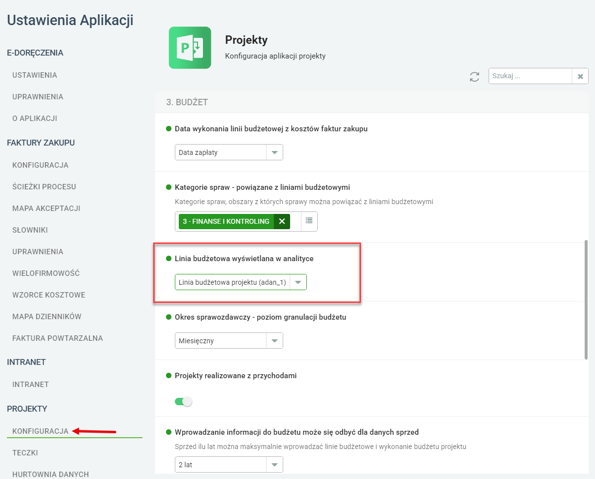This screenshot has height=479, width=595.
Task: Click the label Okres sprawozdawczy - poziom granulacji budżetu
Action: coord(261,317)
